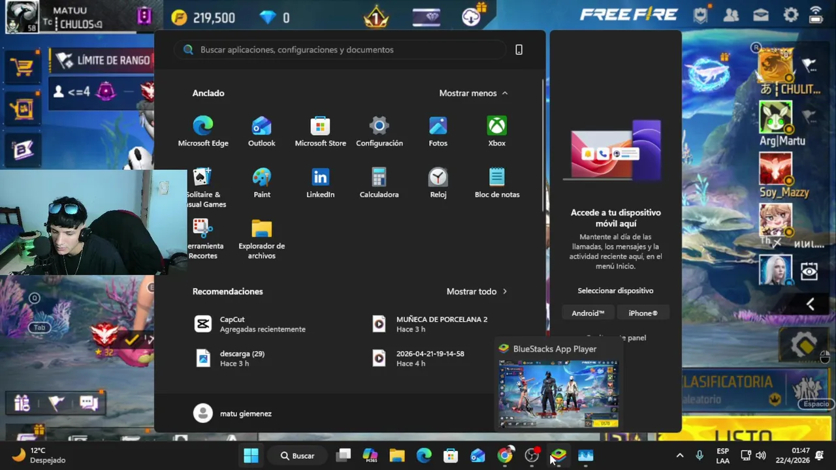Open the LinkedIn app
836x470 pixels.
(x=320, y=183)
